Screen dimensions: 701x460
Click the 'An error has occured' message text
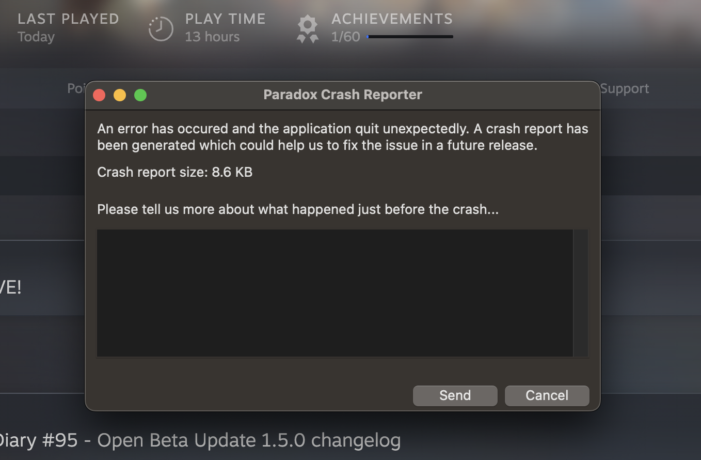point(343,137)
